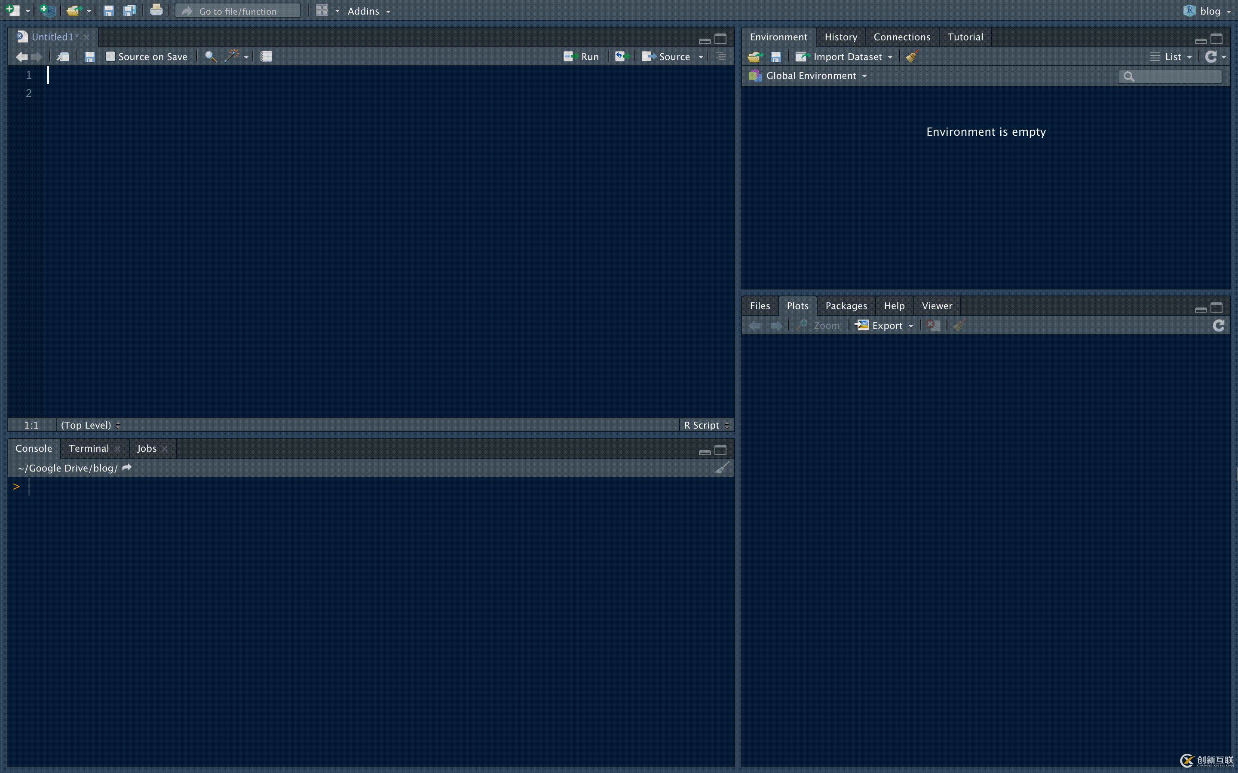Click the create project icon
Image resolution: width=1238 pixels, height=773 pixels.
point(48,10)
